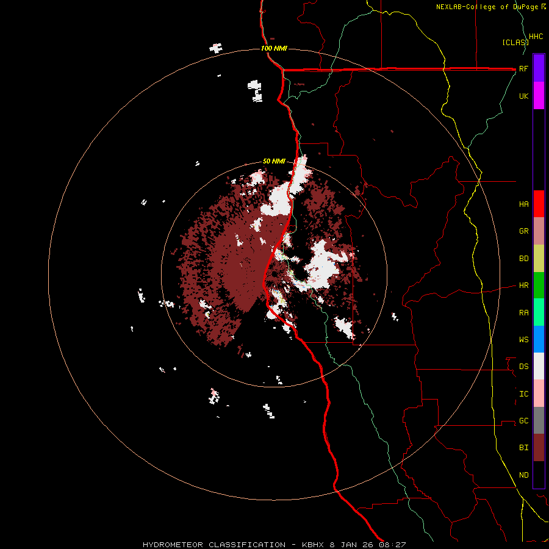Image resolution: width=549 pixels, height=549 pixels.
Task: Click the BI legend label
Action: click(524, 448)
